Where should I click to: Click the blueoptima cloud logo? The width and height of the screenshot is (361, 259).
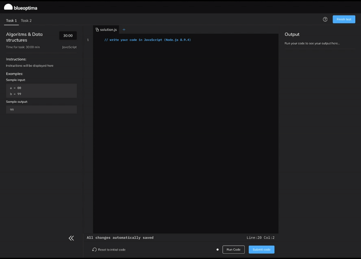pos(8,7)
